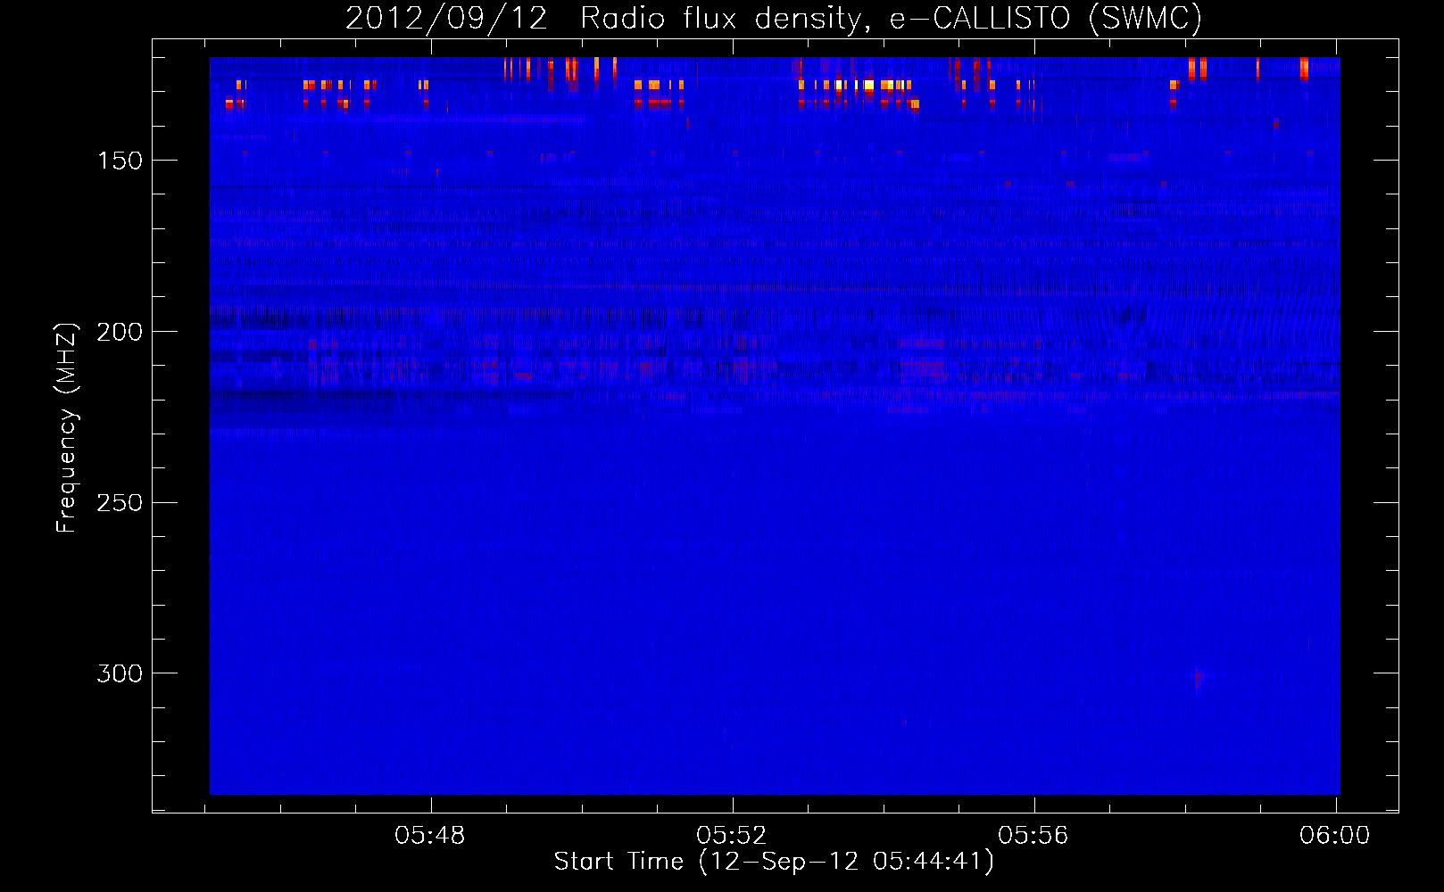Click the plot title "2012/09/12 Radio flux density, e-CALLISTO (SWMC)"
This screenshot has height=892, width=1444.
click(x=774, y=18)
